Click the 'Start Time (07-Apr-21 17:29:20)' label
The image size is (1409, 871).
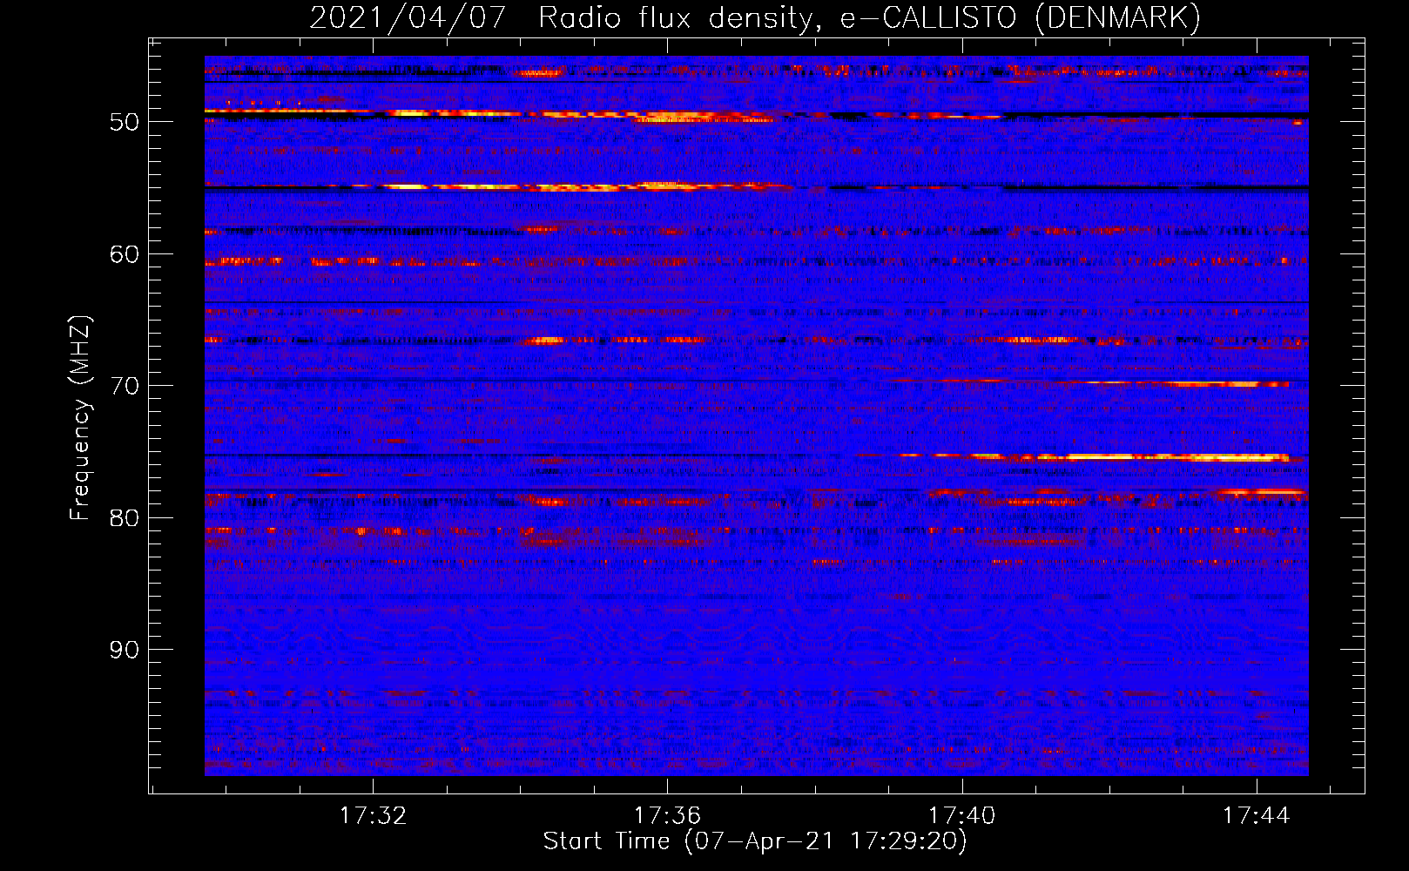click(755, 841)
